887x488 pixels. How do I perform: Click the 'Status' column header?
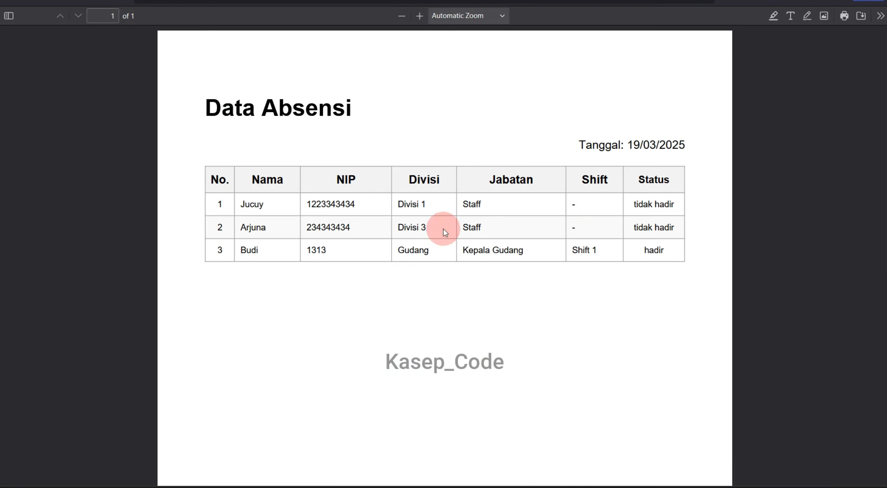coord(654,180)
